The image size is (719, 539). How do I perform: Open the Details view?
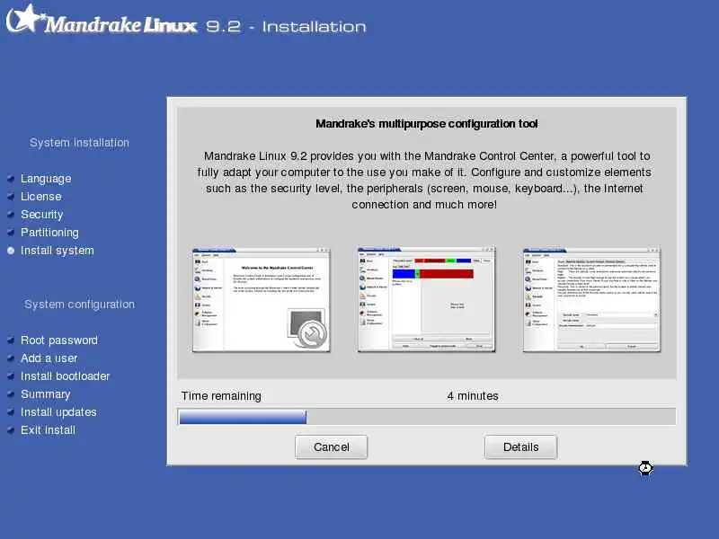click(x=521, y=446)
